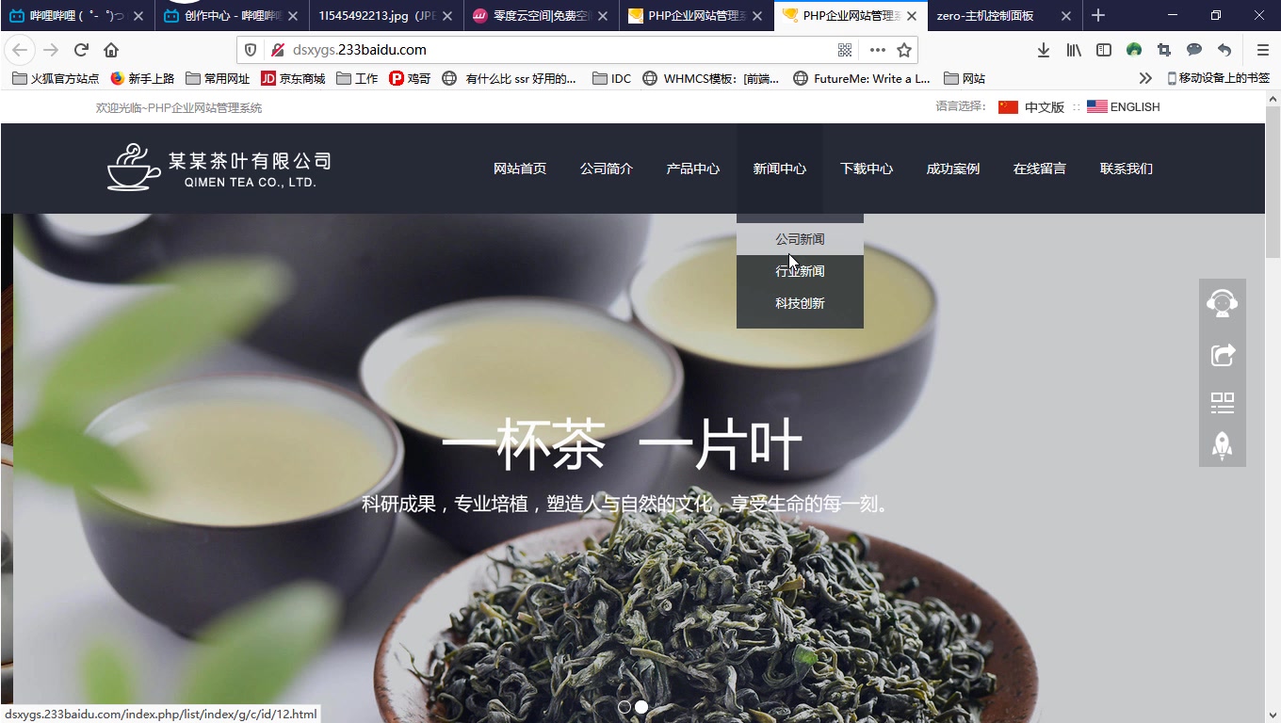Click the 联系我们 navigation link
Image resolution: width=1281 pixels, height=723 pixels.
point(1127,169)
